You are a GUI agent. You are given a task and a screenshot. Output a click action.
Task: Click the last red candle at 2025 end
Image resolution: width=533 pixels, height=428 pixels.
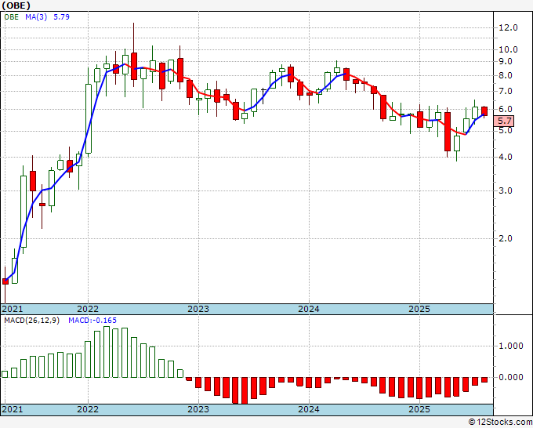(x=484, y=111)
